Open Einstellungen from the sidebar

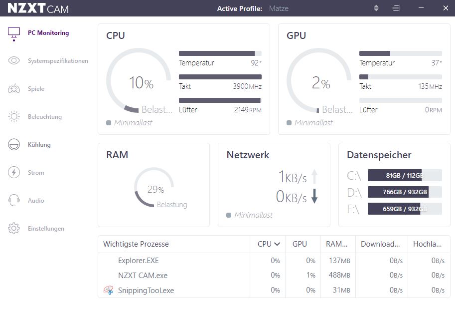click(46, 229)
